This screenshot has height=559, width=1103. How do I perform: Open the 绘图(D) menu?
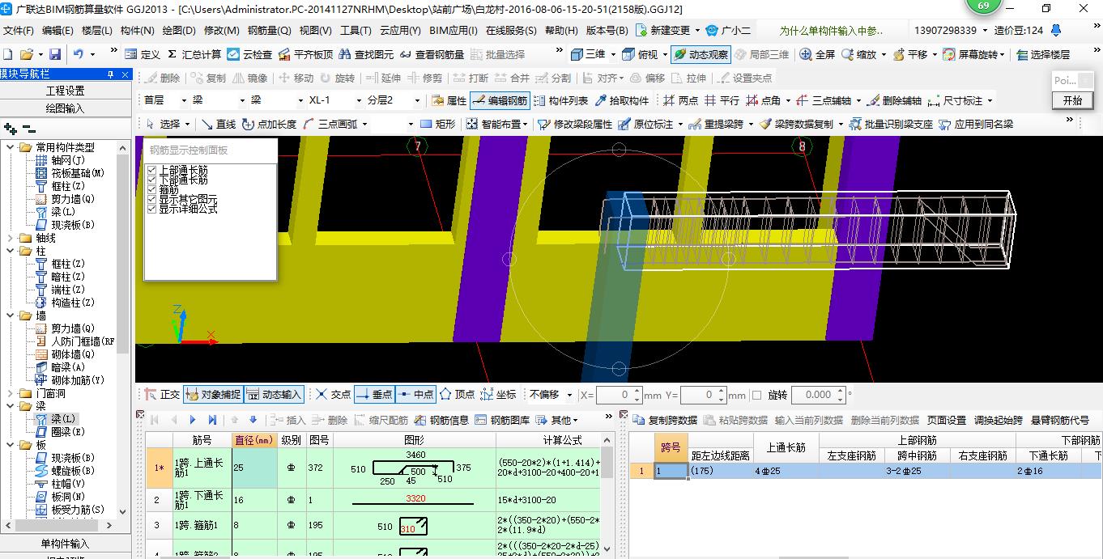(179, 31)
